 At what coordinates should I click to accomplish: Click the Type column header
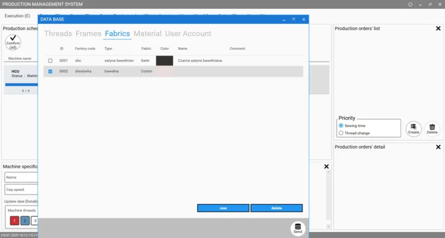(108, 49)
